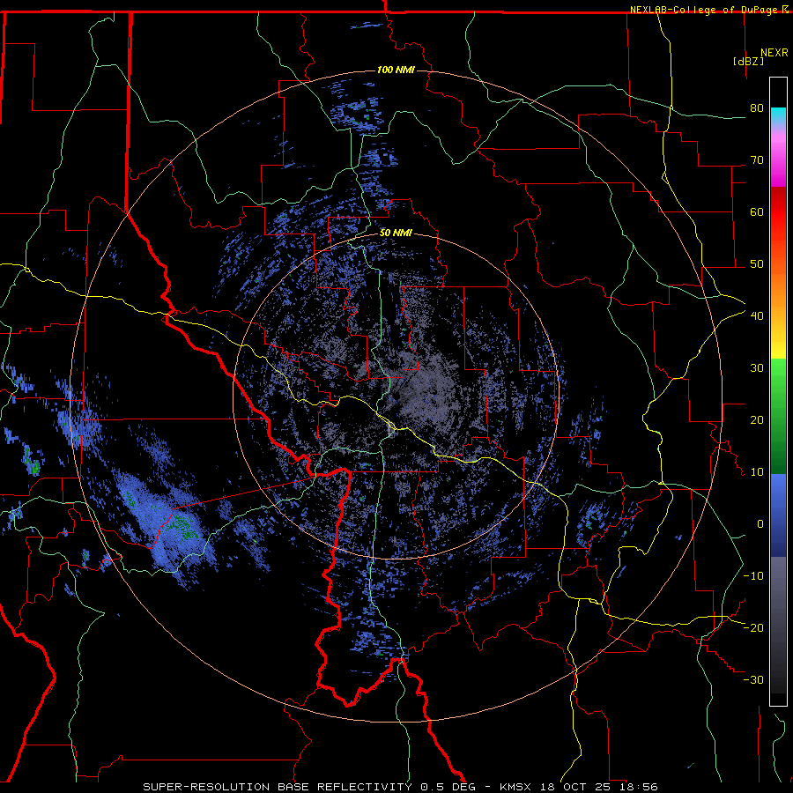The width and height of the screenshot is (793, 793).
Task: Click the -20 value on dBZ scale
Action: tap(753, 627)
